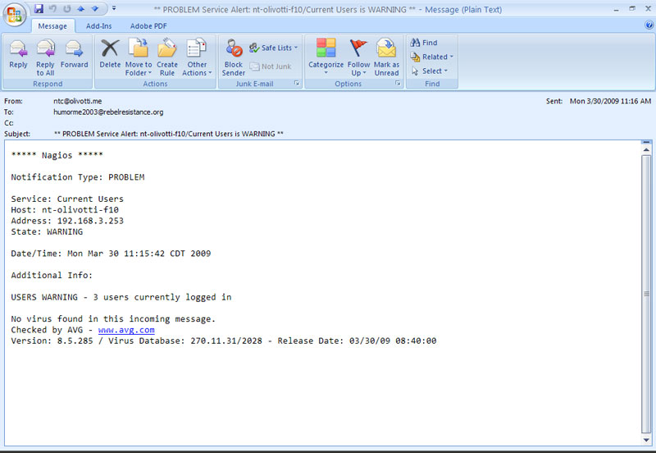This screenshot has width=656, height=453.
Task: Minimize the message window
Action: click(x=617, y=9)
